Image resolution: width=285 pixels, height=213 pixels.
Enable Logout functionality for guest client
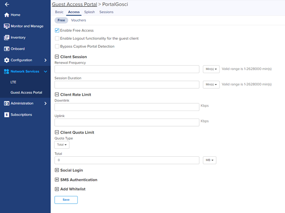(x=57, y=38)
